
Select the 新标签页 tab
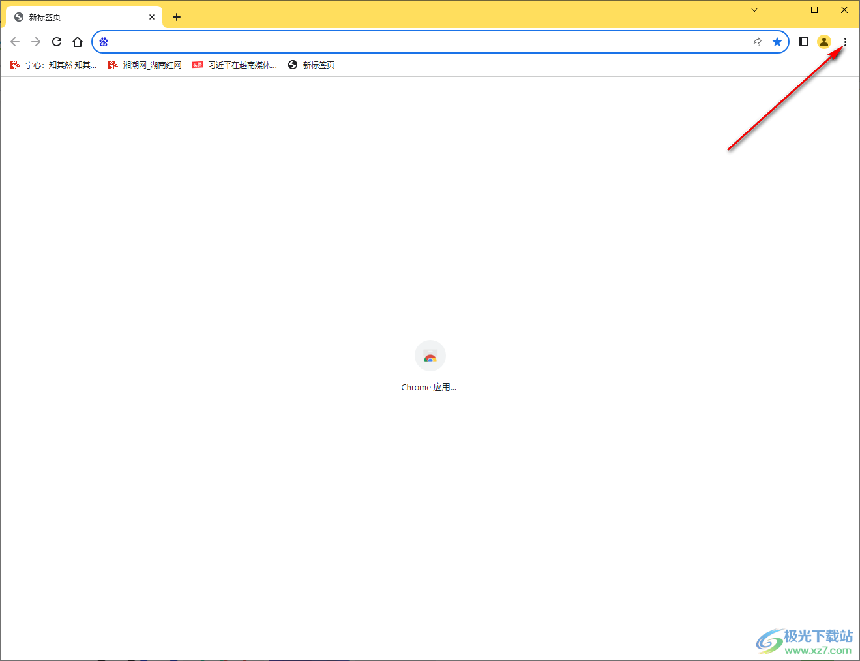point(83,17)
